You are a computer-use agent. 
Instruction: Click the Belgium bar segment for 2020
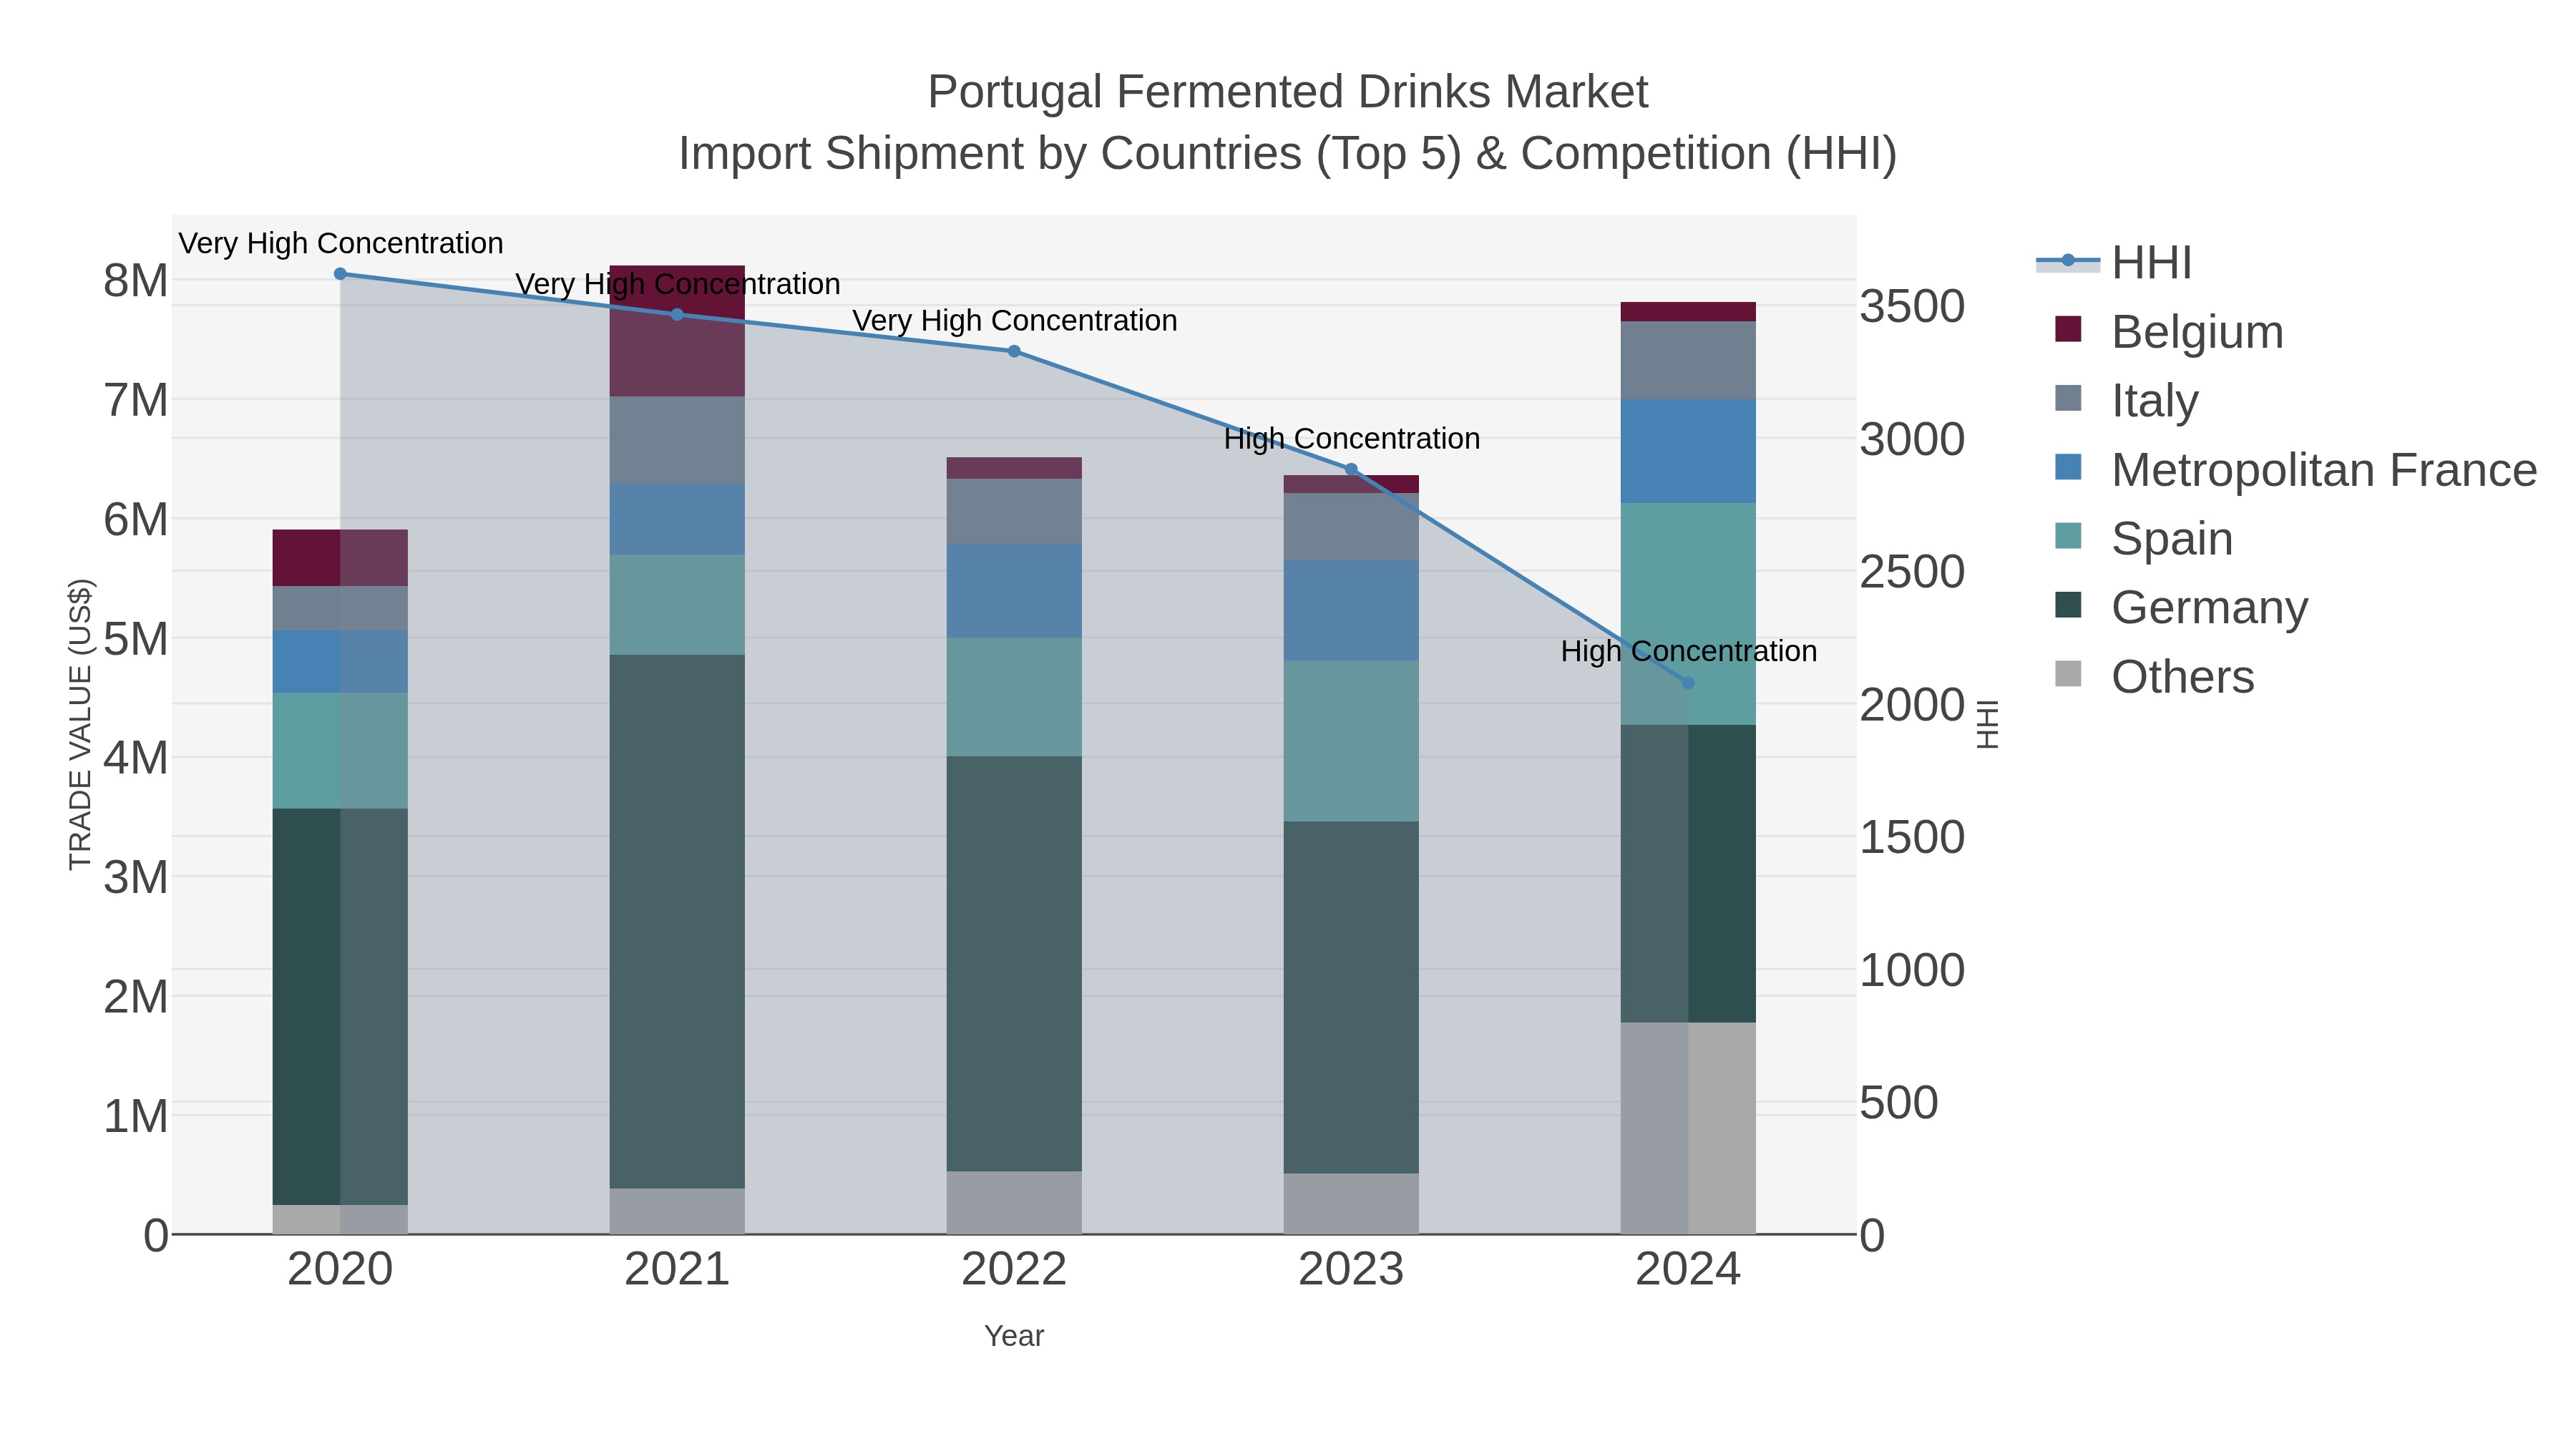pos(340,558)
